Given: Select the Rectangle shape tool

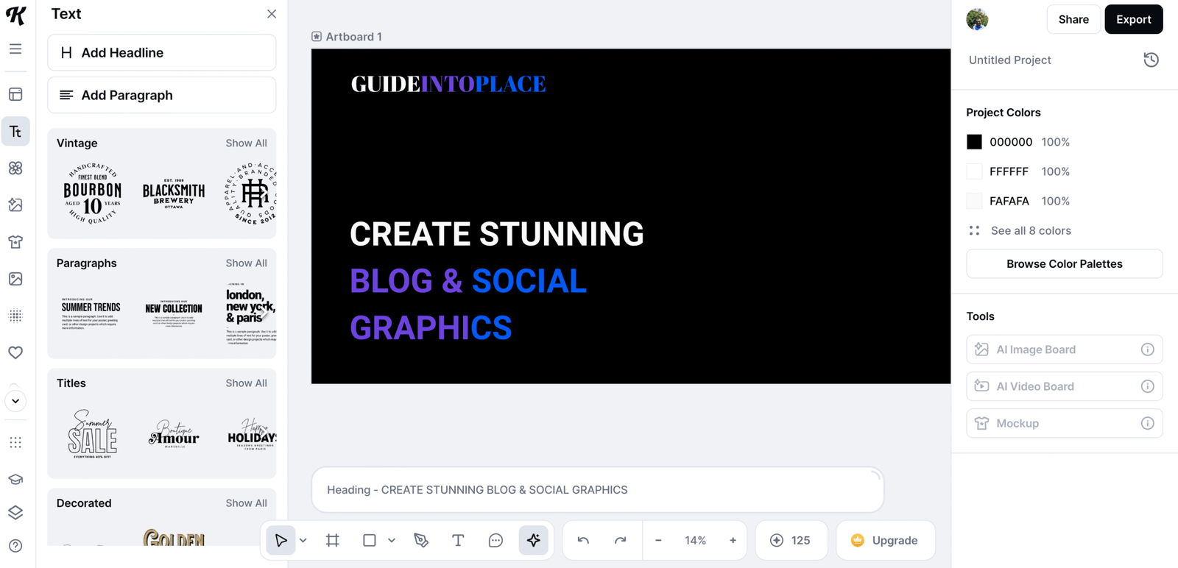Looking at the screenshot, I should click(370, 540).
